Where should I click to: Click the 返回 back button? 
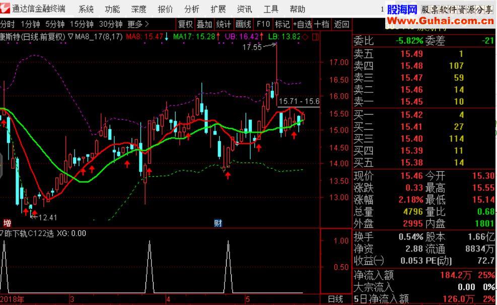coord(342,24)
